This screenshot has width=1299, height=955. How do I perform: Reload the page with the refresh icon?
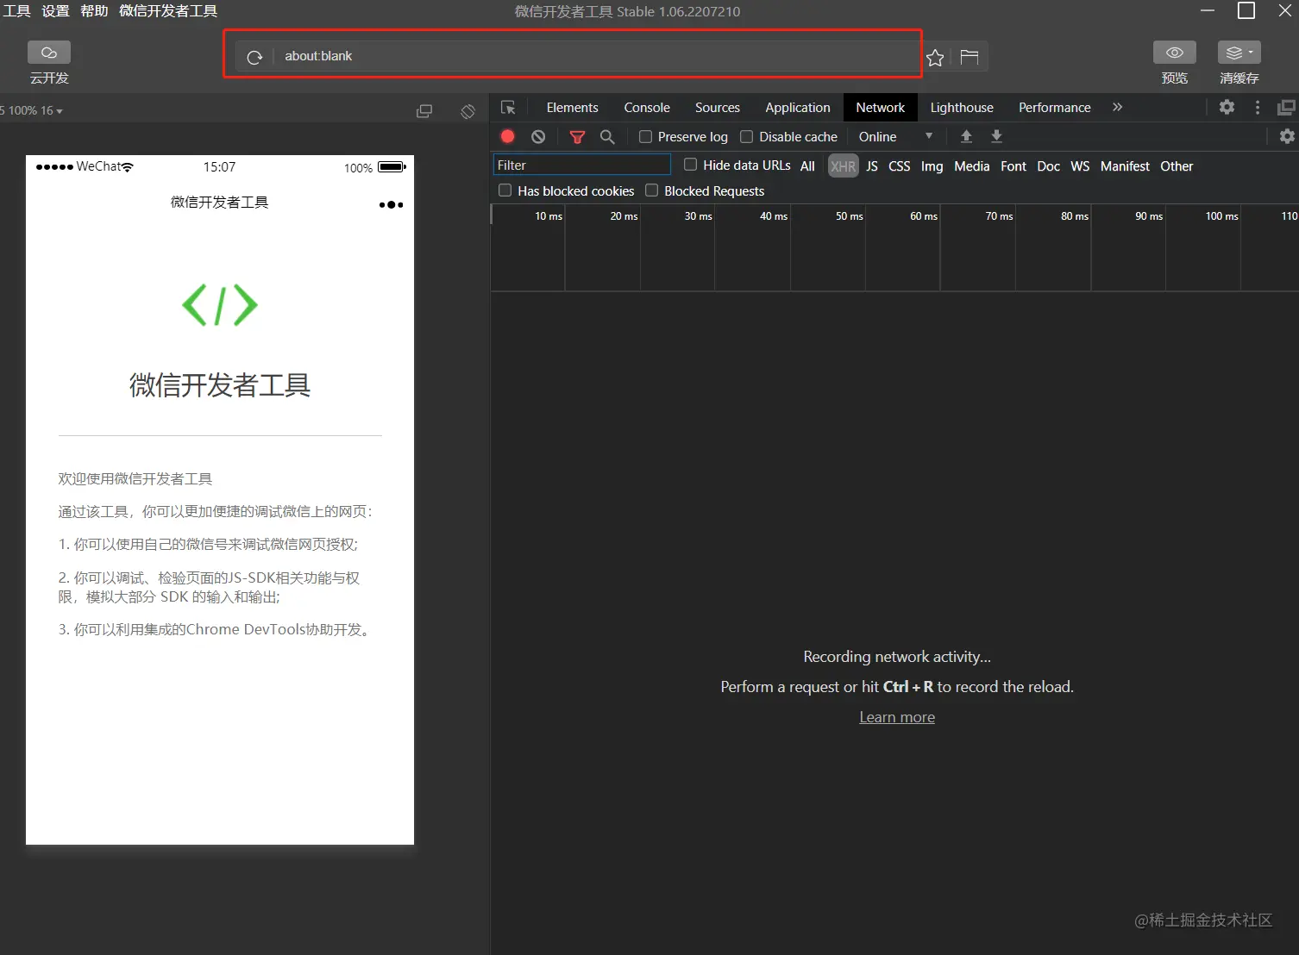pyautogui.click(x=254, y=57)
